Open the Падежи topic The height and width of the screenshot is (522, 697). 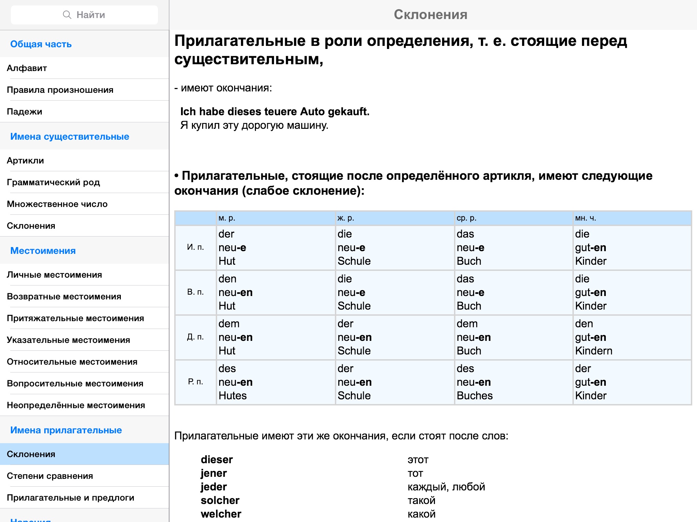(x=84, y=111)
